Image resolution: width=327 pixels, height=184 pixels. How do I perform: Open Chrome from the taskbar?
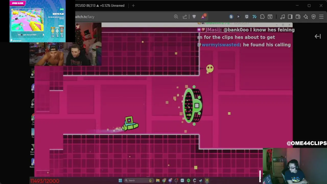(164, 180)
